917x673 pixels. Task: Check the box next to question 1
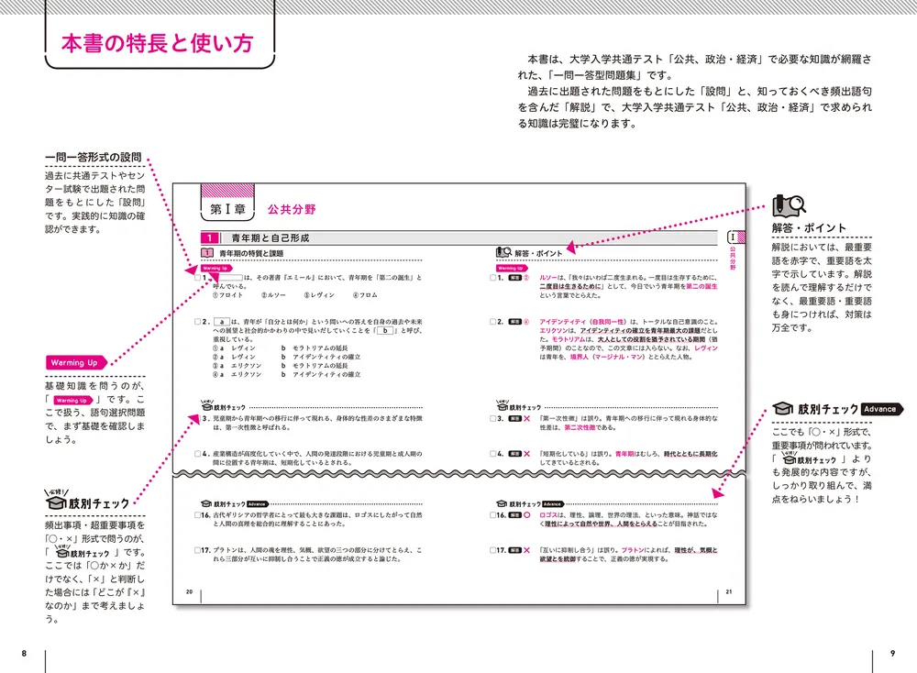pyautogui.click(x=197, y=278)
